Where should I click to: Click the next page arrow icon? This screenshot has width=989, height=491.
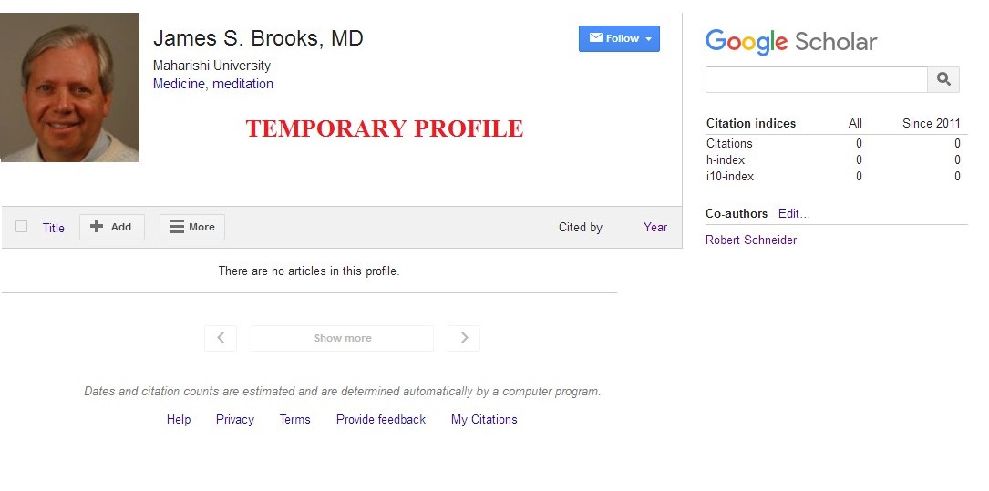click(464, 338)
